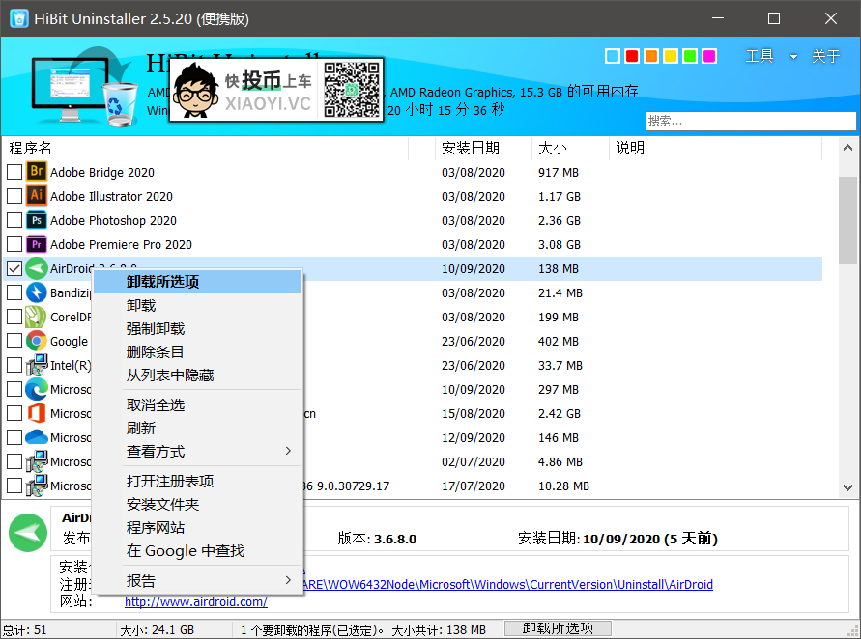Screen dimensions: 861x639
Task: Click the Google Chrome icon
Action: coord(37,341)
